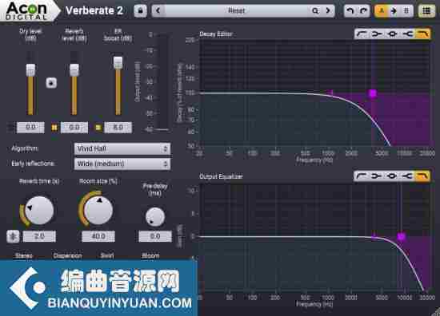Viewport: 440px width, 316px height.
Task: Open the plug-in menu grid icon
Action: 426,11
